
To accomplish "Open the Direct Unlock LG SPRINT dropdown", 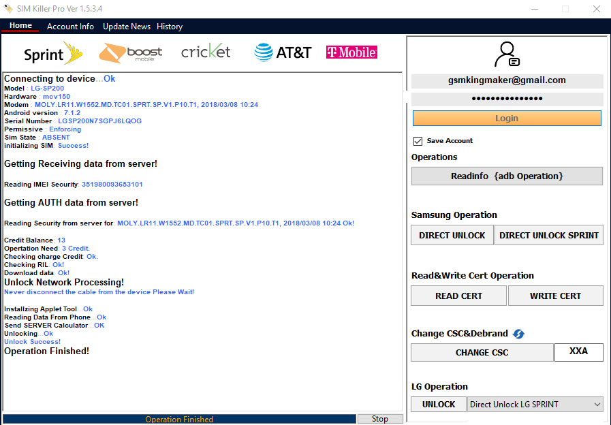I will click(535, 405).
